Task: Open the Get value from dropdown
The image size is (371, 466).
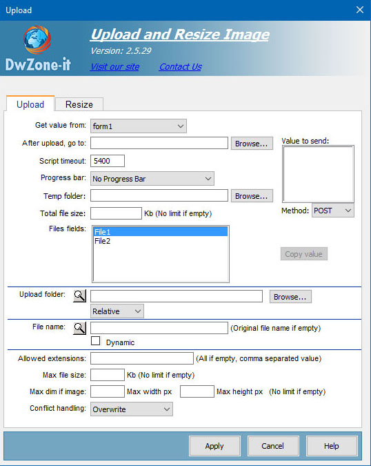Action: (x=139, y=126)
